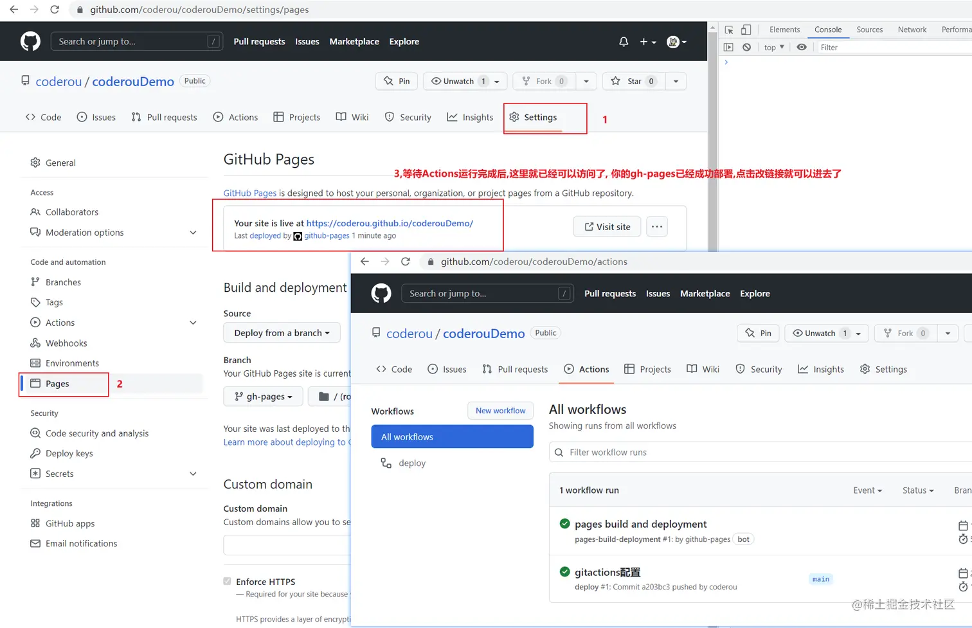Select Settings tab in the Settings window
Viewport: 972px width, 628px height.
[533, 117]
